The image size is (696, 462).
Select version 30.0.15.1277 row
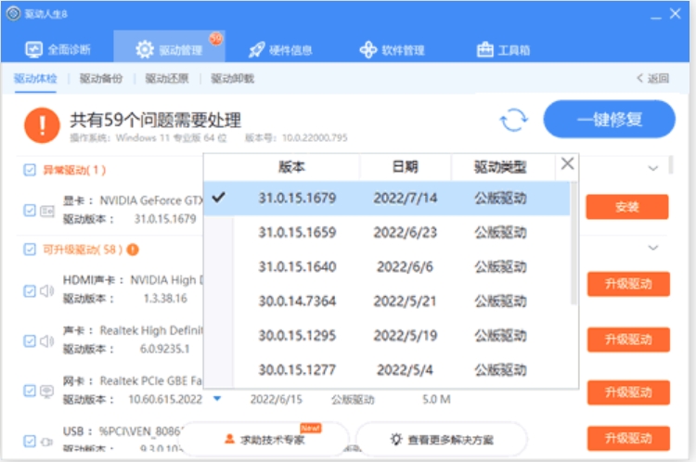click(x=387, y=369)
